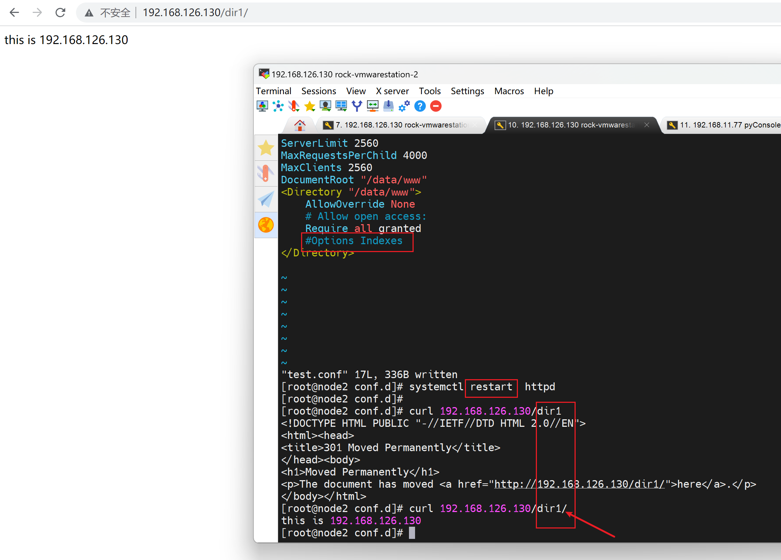Viewport: 781px width, 560px height.
Task: Go to the Home tab
Action: 300,125
